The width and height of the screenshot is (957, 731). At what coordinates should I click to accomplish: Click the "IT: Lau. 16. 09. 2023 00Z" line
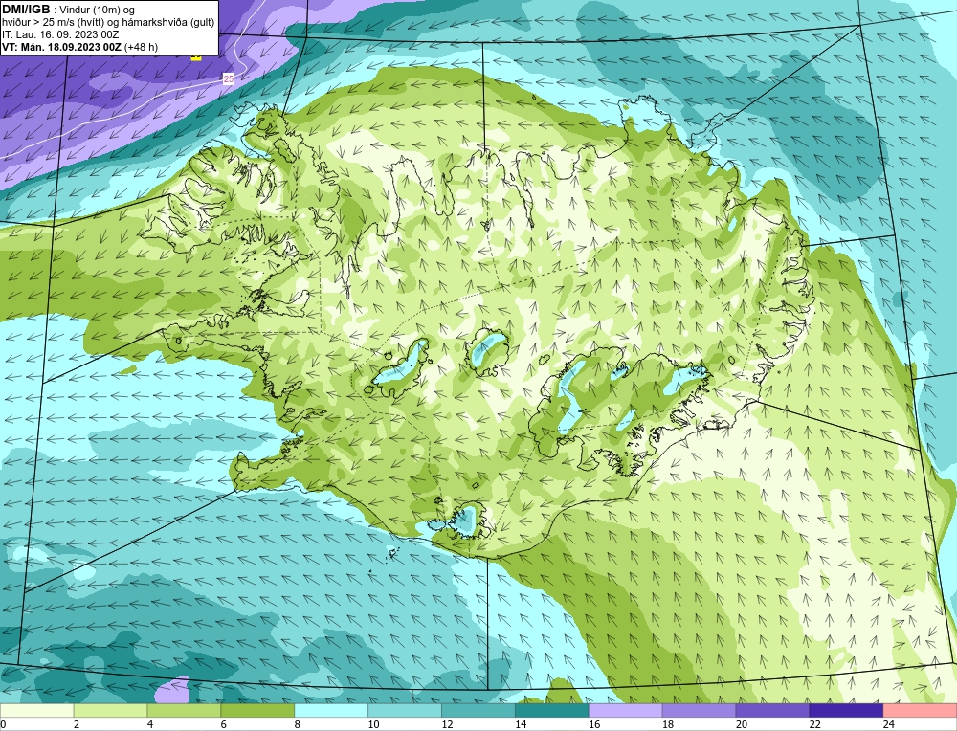tap(60, 34)
